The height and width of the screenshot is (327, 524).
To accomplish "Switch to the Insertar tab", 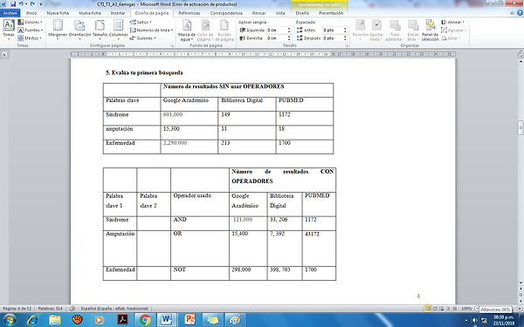I will click(118, 13).
